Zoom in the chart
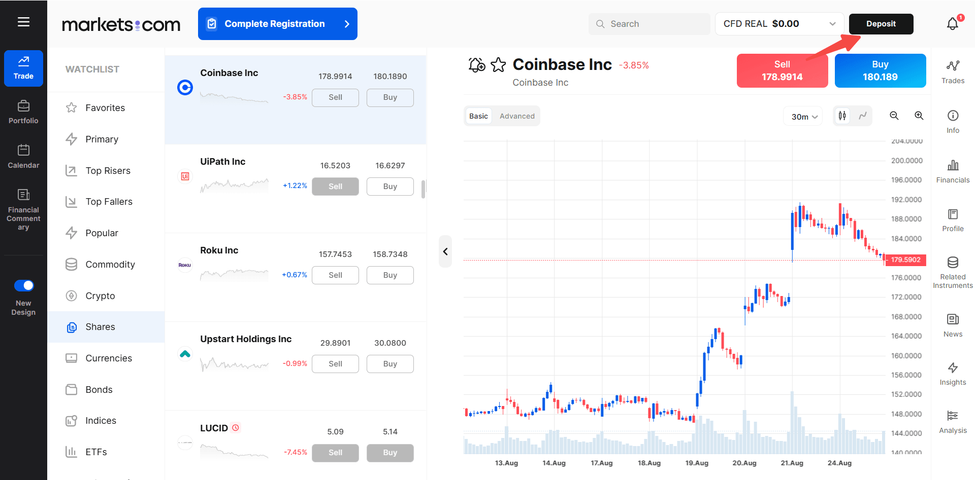The height and width of the screenshot is (480, 975). 919,116
